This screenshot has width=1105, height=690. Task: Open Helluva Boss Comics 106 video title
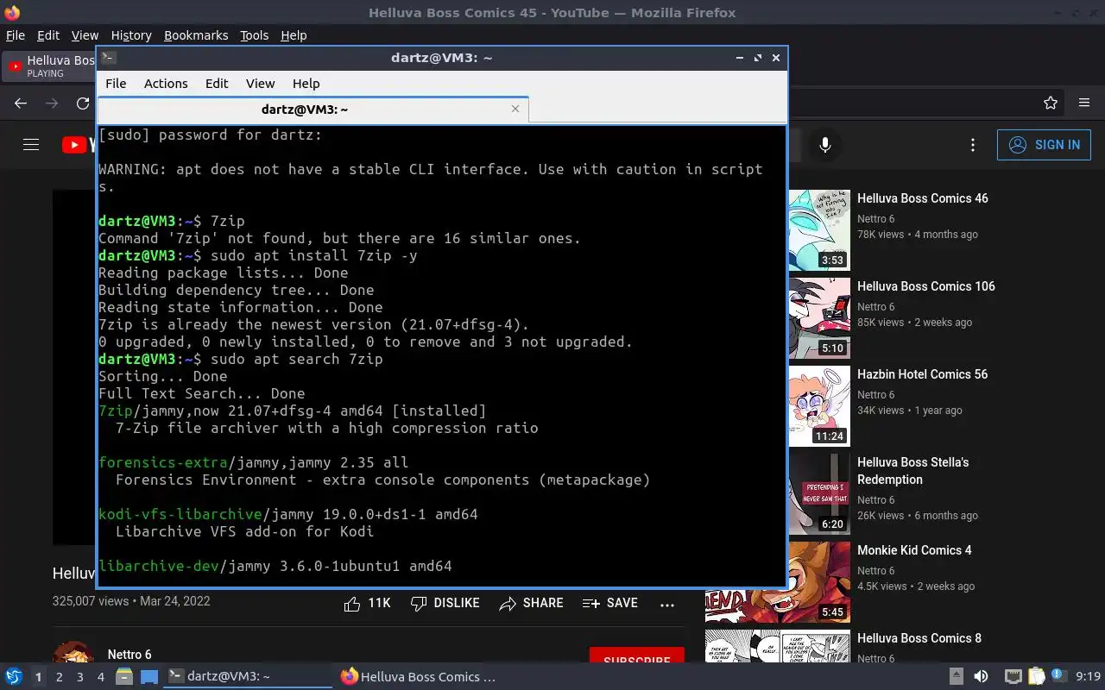tap(926, 286)
